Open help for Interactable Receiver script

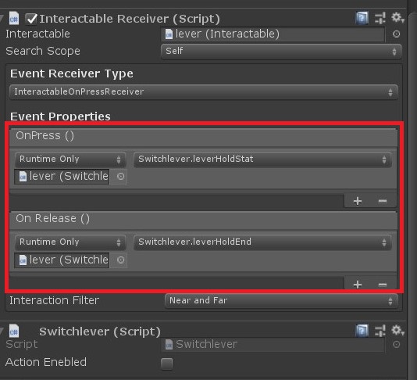tap(362, 18)
